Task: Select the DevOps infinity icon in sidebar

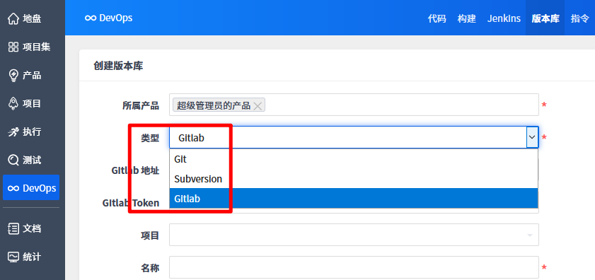Action: pyautogui.click(x=13, y=188)
